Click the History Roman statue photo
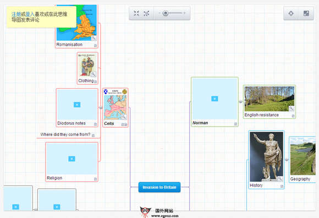This screenshot has width=319, height=218. [x=266, y=156]
